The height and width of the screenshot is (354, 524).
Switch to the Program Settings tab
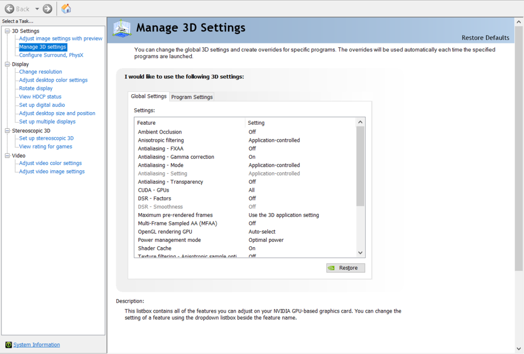click(x=192, y=97)
